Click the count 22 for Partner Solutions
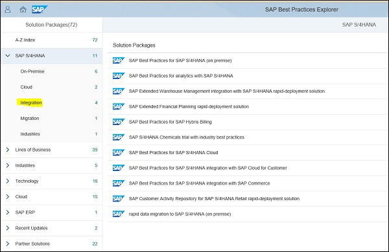The width and height of the screenshot is (389, 252). point(95,244)
